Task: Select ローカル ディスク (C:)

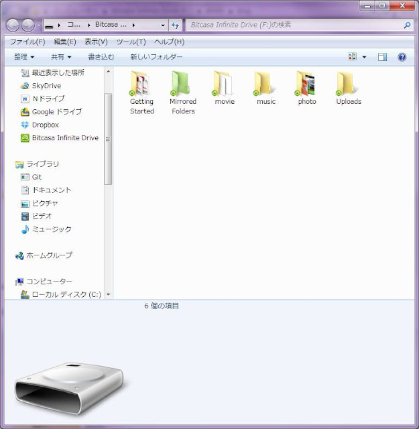Action: point(61,294)
